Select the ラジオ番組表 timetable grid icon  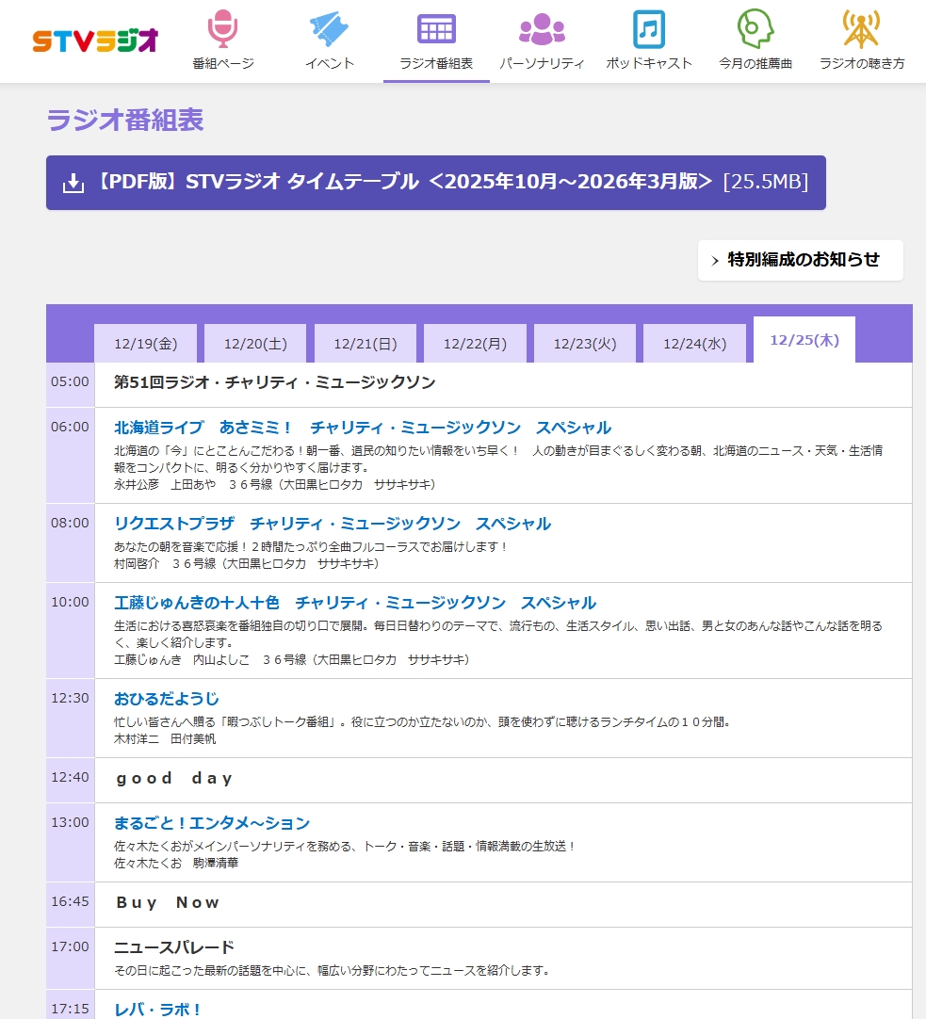(435, 28)
